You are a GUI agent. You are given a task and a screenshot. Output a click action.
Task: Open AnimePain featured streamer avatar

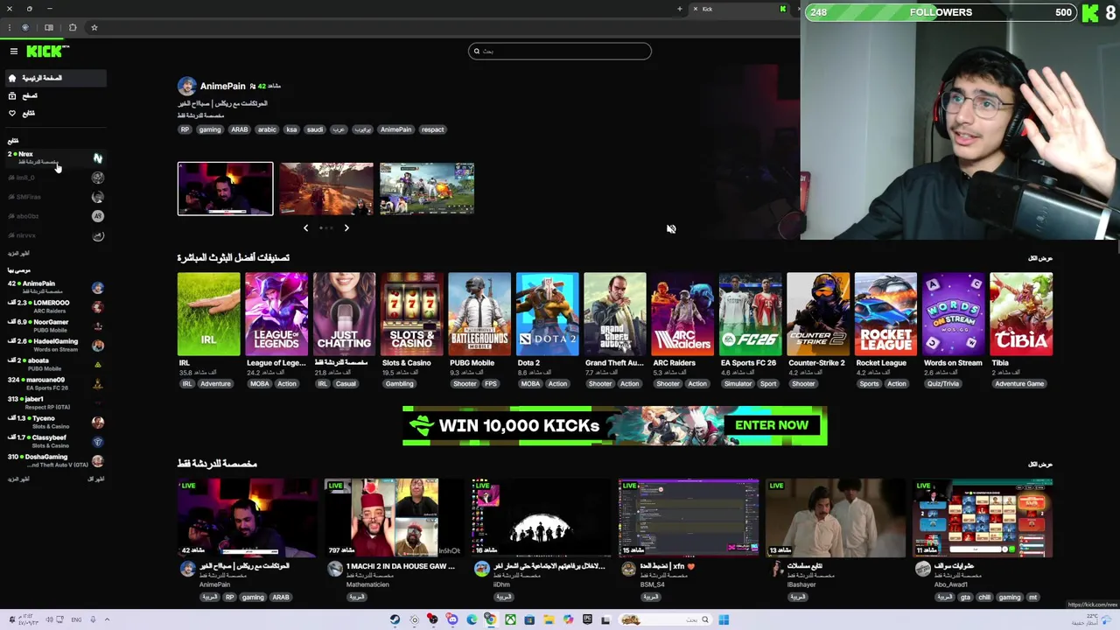(x=186, y=86)
